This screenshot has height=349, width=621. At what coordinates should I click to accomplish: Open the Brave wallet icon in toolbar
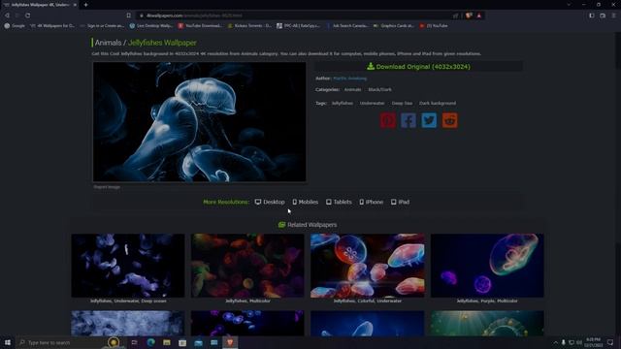click(603, 16)
